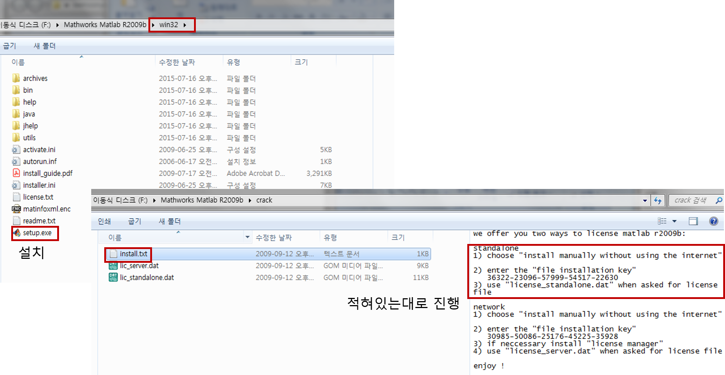Expand arrow after 이동식 디스크 (F:) in win32 window
Viewport: 725px width, 375px height.
tap(57, 25)
